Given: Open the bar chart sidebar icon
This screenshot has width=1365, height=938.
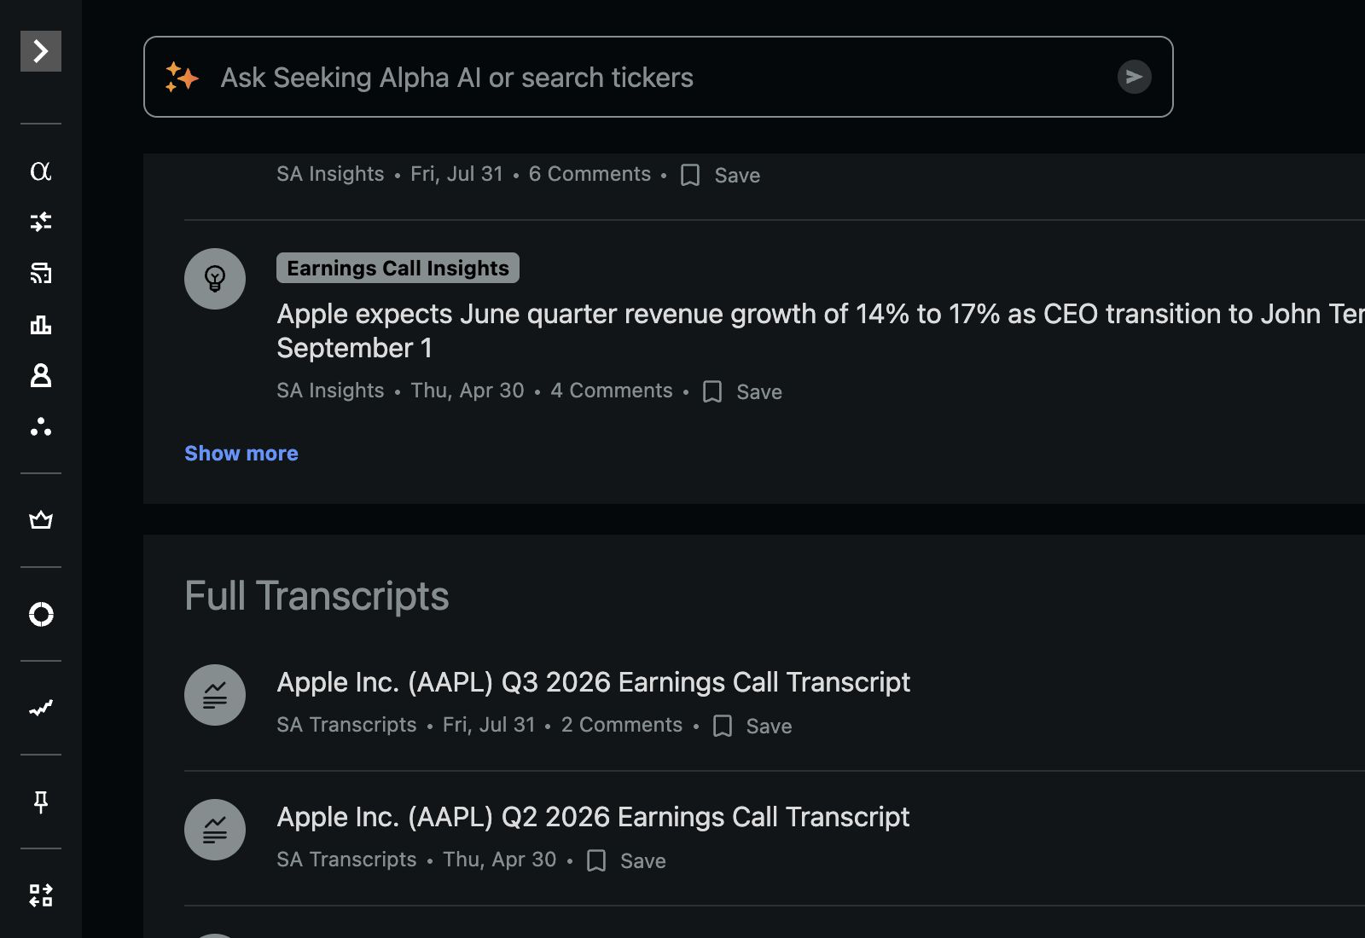Looking at the screenshot, I should coord(41,325).
